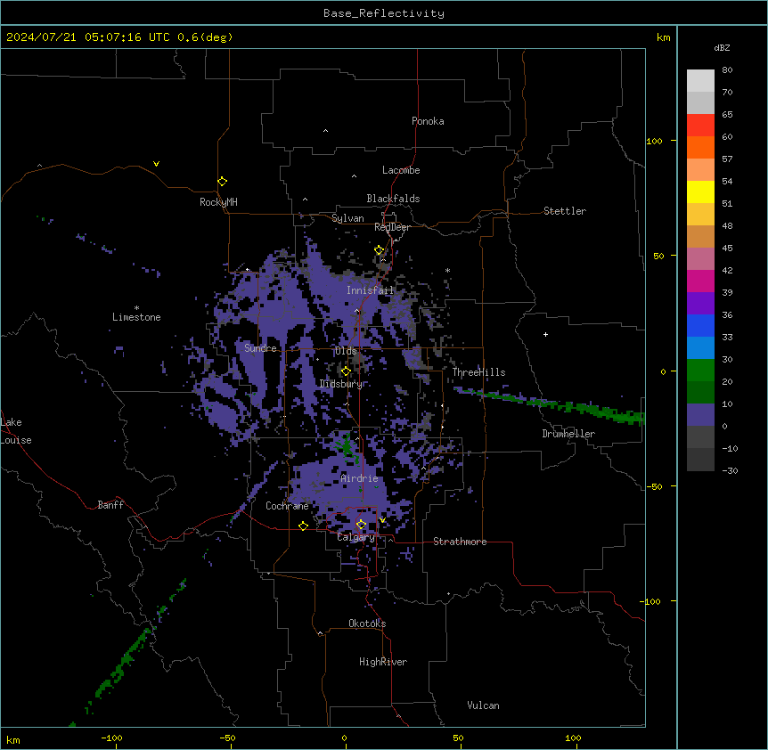Click the Innisfail city label
This screenshot has width=768, height=750.
coord(370,290)
